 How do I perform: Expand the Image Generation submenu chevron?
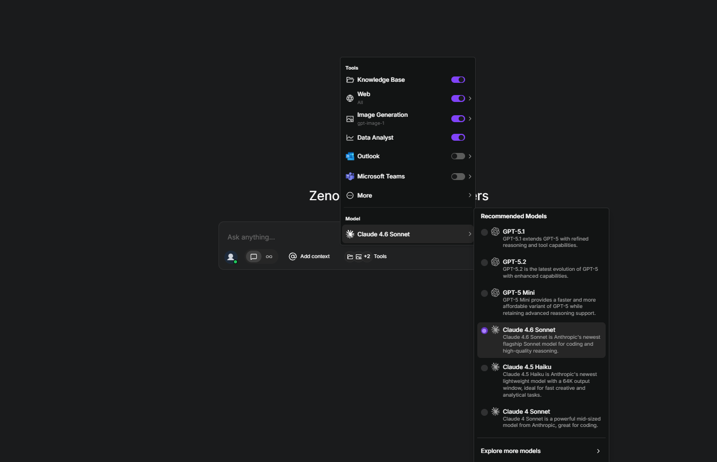coord(470,119)
